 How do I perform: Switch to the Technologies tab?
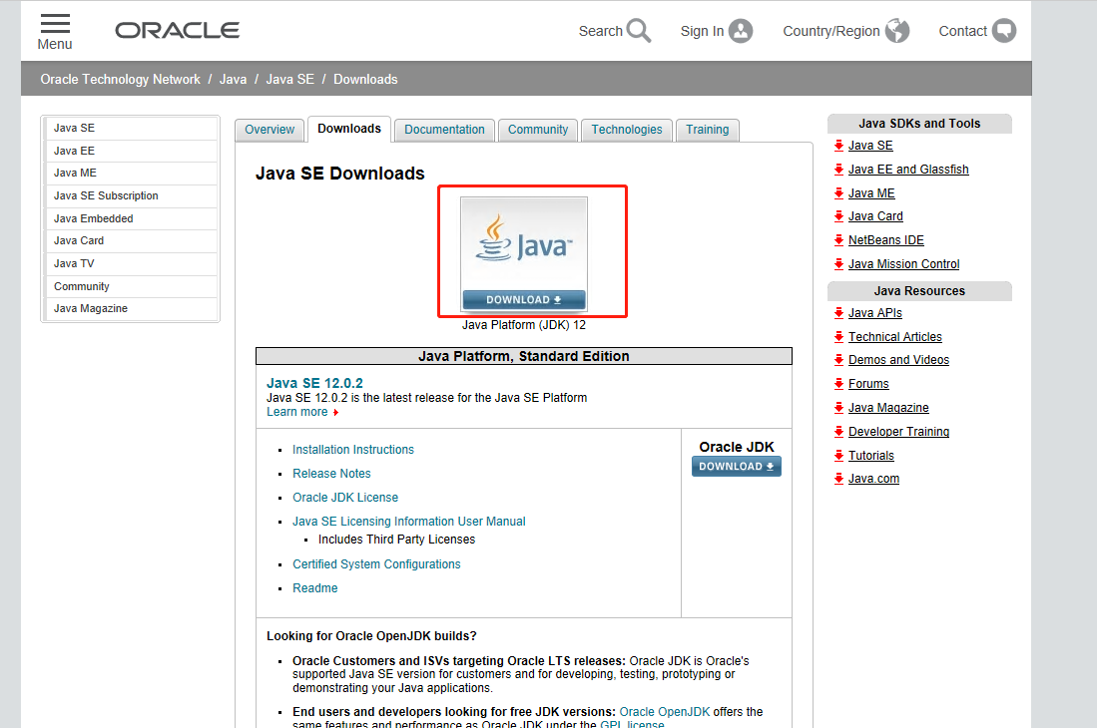coord(627,130)
